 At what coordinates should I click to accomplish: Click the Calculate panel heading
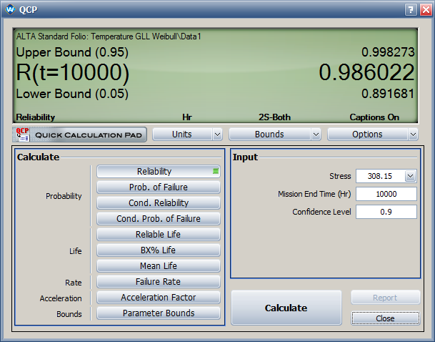pos(39,157)
